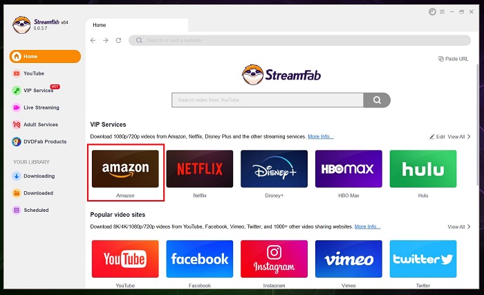Select the Home tab

[x=100, y=25]
